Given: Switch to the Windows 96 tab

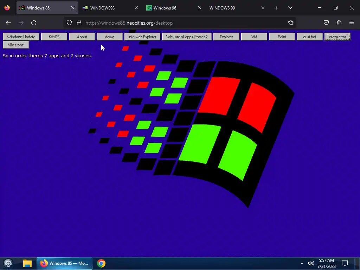Looking at the screenshot, I should click(x=174, y=8).
